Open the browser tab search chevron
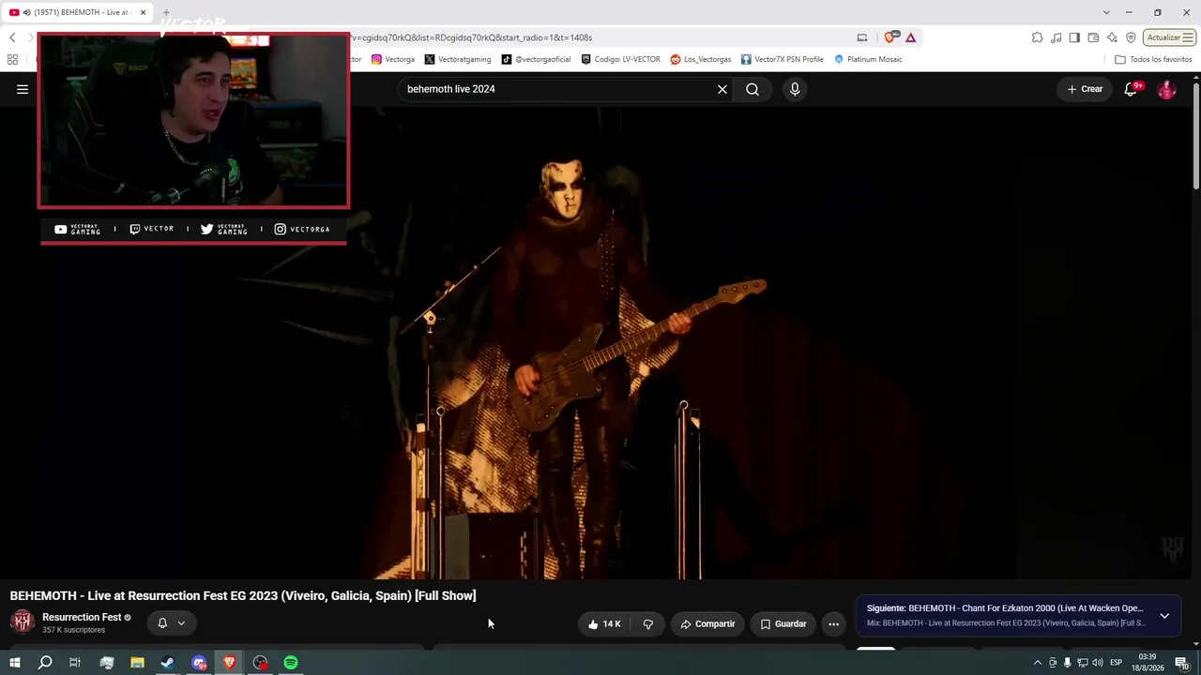Viewport: 1201px width, 675px height. point(1106,12)
